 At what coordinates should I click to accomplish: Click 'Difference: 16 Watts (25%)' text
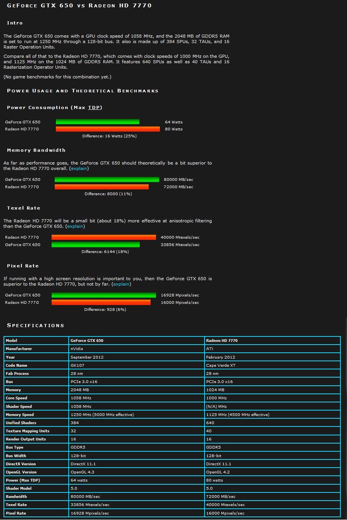(109, 136)
